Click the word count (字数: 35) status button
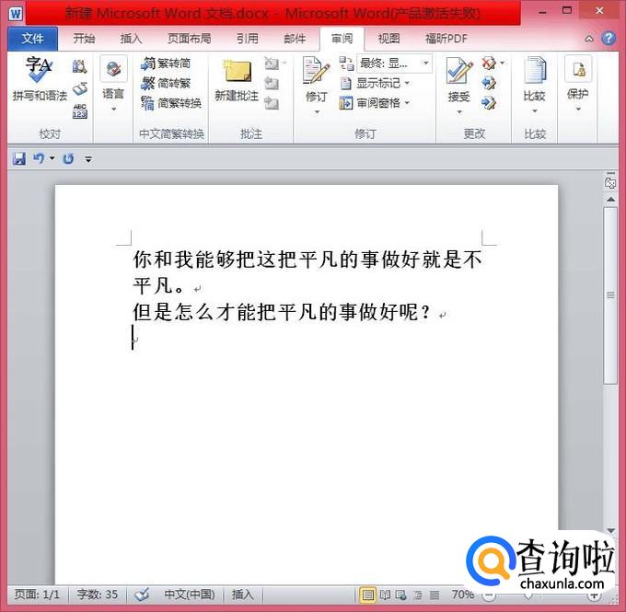Image resolution: width=626 pixels, height=612 pixels. point(97,595)
